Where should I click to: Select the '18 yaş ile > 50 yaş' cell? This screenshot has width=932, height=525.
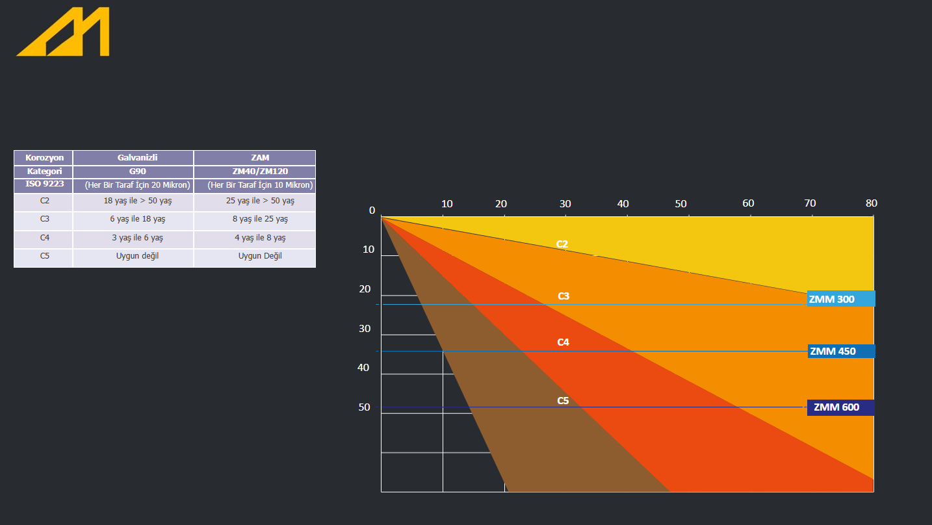pos(133,202)
